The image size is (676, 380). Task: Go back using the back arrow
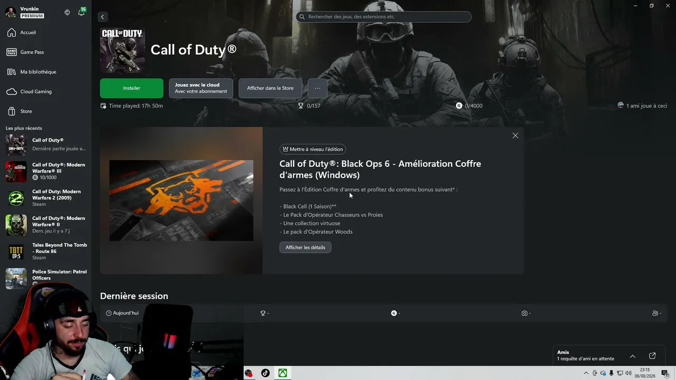click(x=102, y=17)
